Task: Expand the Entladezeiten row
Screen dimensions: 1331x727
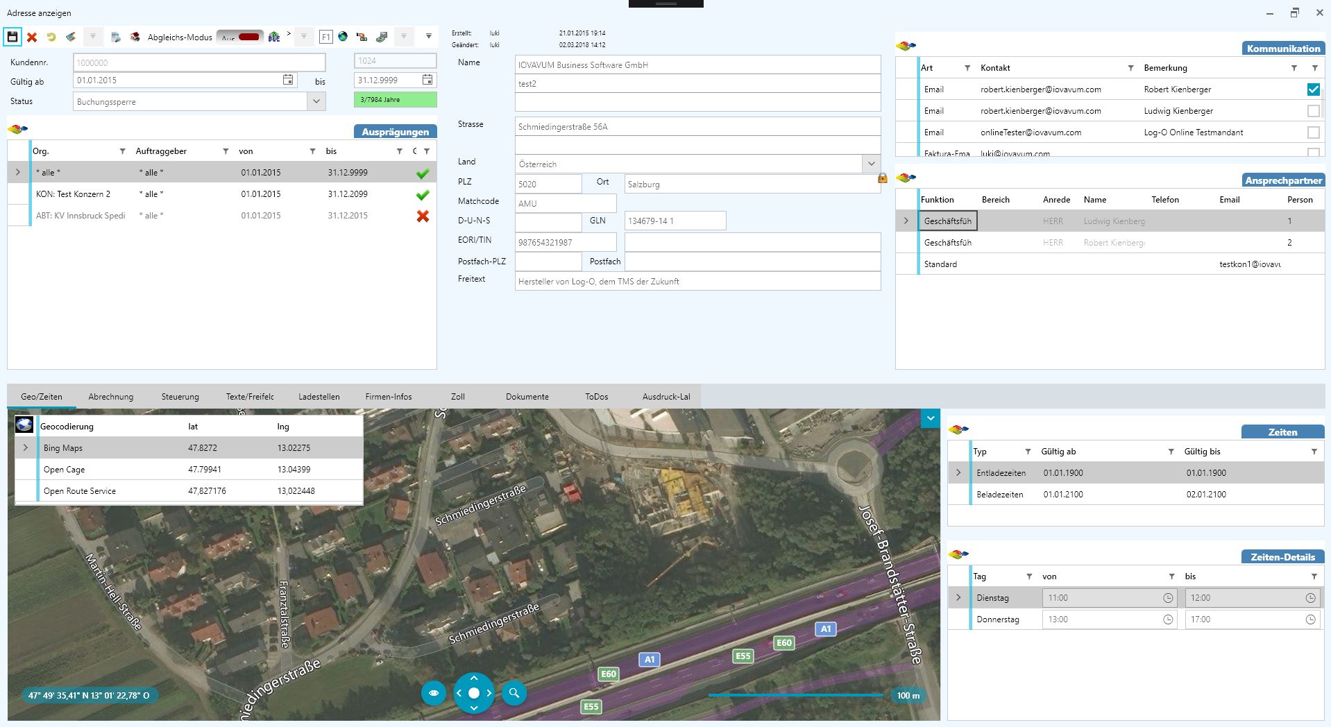Action: click(958, 472)
